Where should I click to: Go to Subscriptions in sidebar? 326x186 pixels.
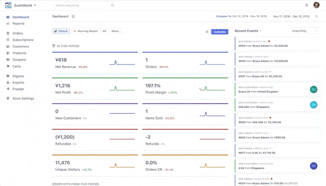tap(23, 40)
